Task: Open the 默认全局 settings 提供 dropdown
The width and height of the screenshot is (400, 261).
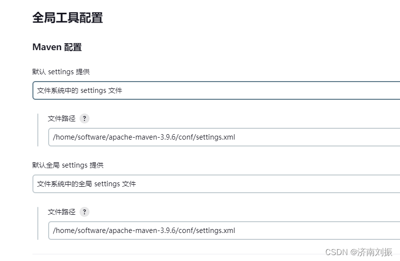Action: 216,184
